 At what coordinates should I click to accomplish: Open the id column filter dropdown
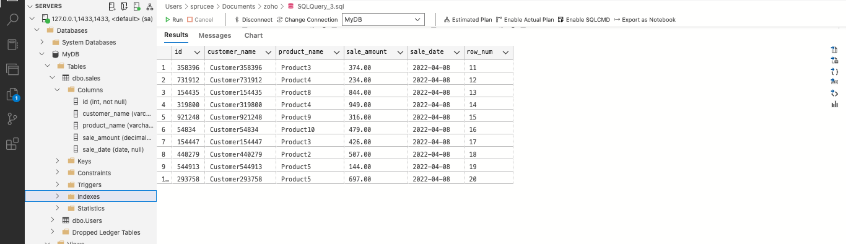[x=198, y=52]
